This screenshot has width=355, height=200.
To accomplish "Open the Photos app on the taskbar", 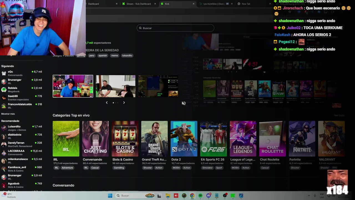I will [241, 196].
